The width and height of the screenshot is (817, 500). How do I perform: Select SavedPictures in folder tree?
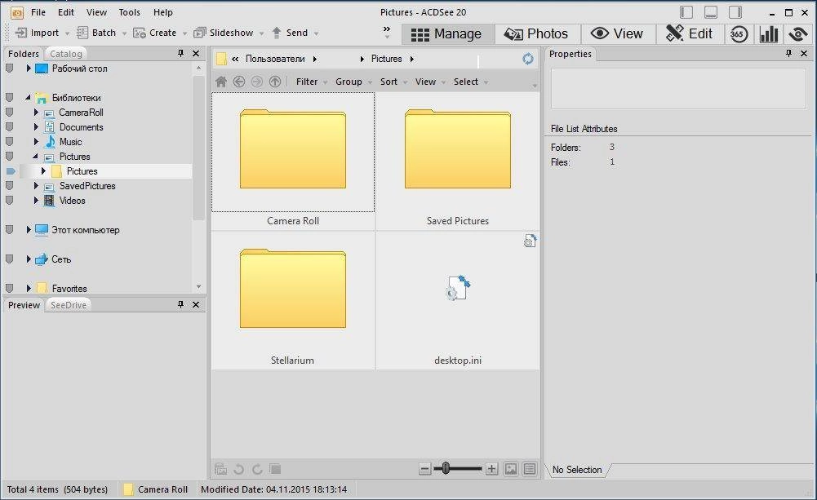point(87,186)
